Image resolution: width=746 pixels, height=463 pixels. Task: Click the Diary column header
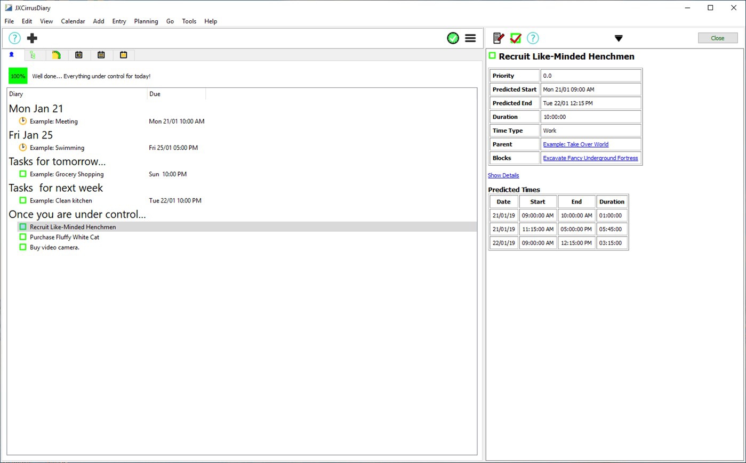pos(77,94)
